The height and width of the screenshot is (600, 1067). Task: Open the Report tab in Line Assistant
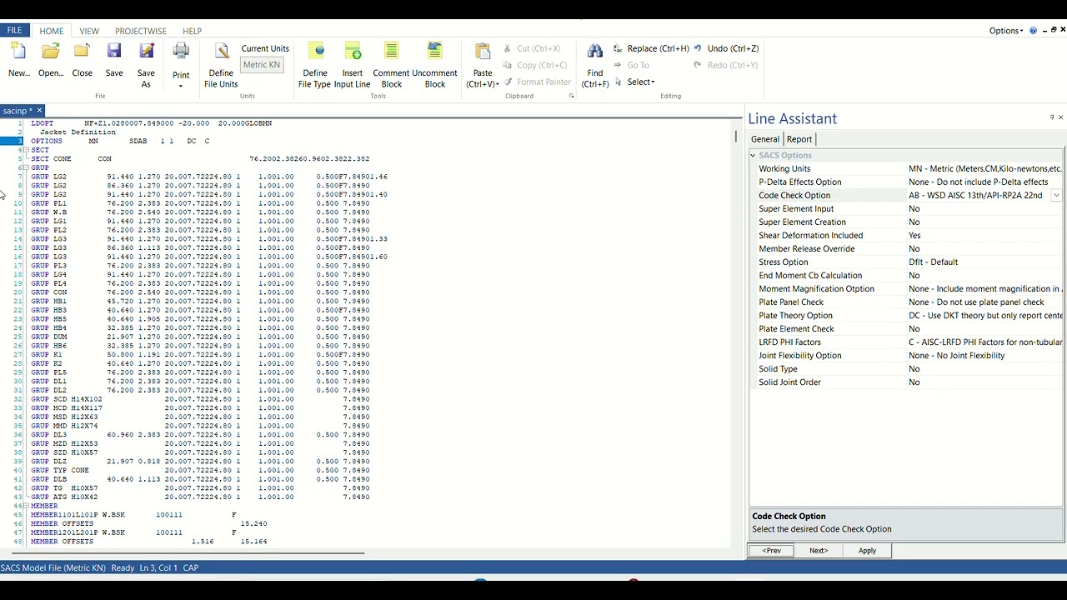click(799, 139)
